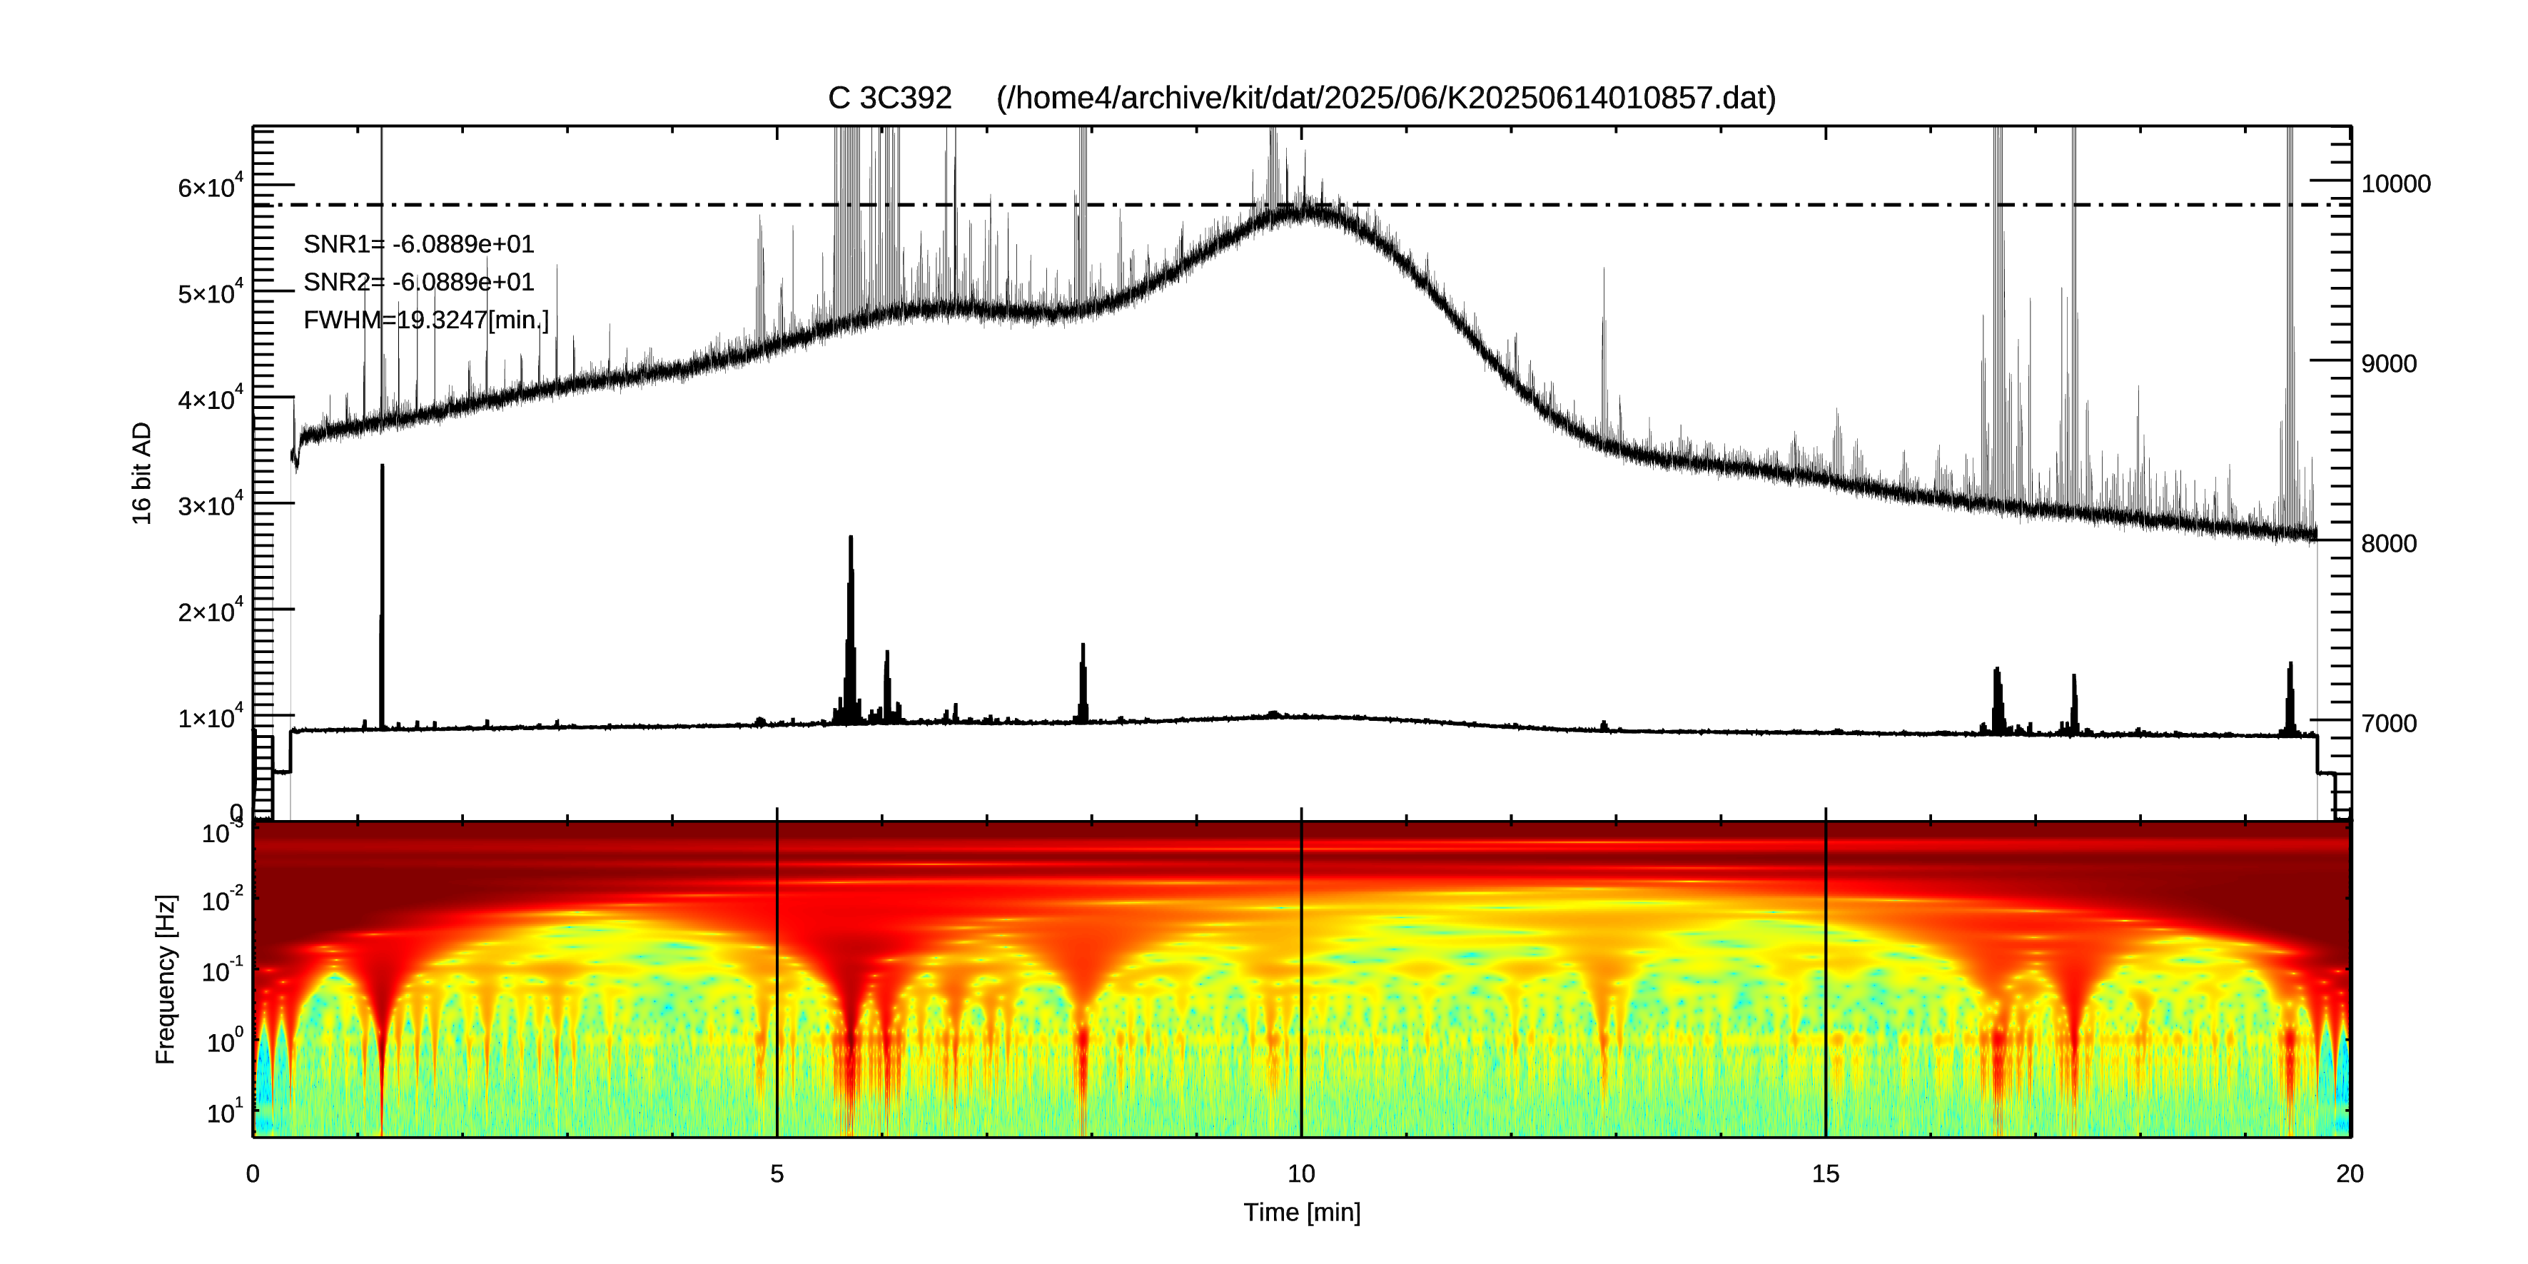Click the '9000' right axis tick label
This screenshot has height=1264, width=2528.
tap(2389, 363)
